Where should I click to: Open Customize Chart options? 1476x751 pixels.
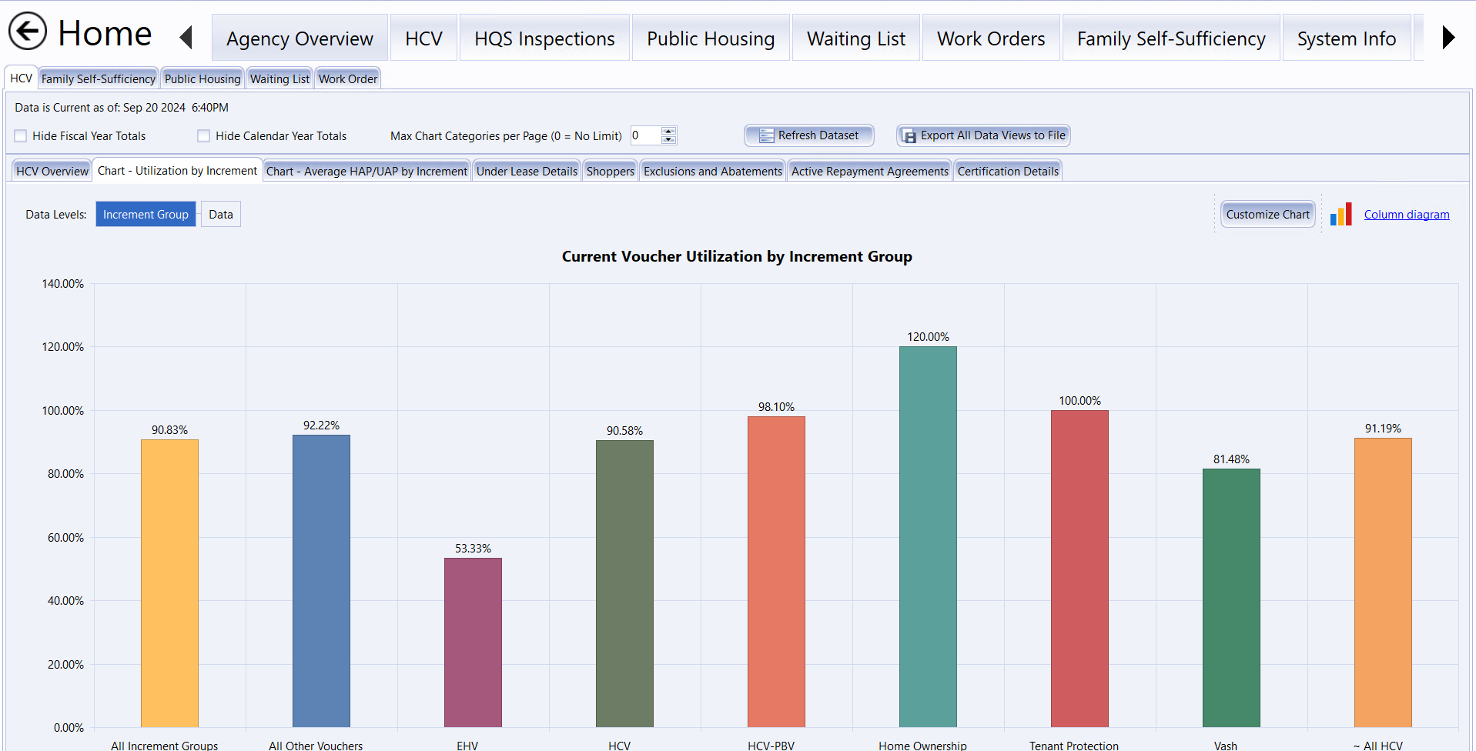pos(1267,215)
